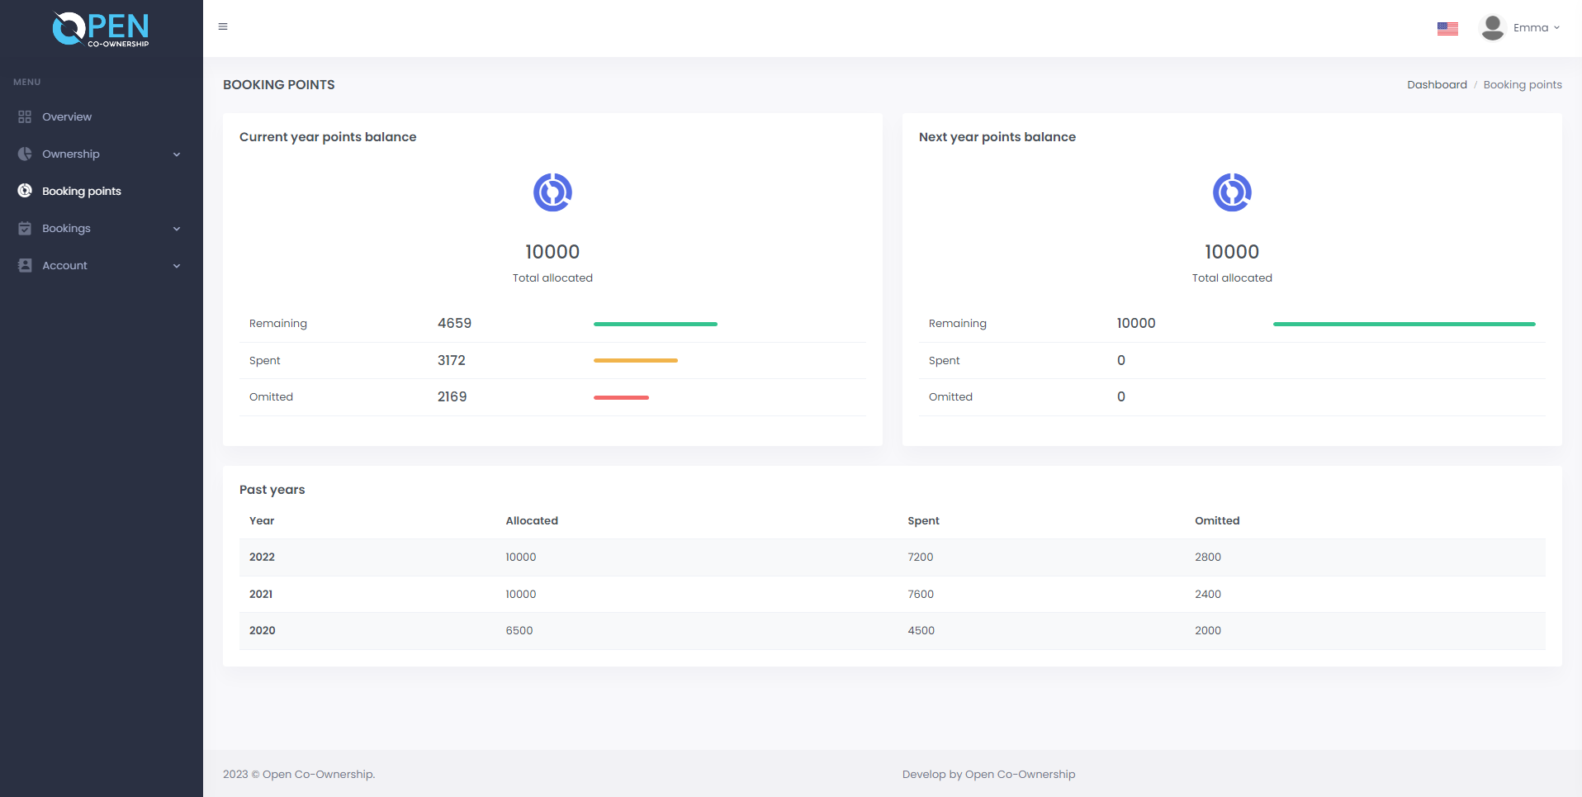Image resolution: width=1582 pixels, height=797 pixels.
Task: Click the current year points coin icon
Action: [552, 192]
